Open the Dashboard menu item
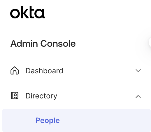151x132 pixels. pos(75,71)
